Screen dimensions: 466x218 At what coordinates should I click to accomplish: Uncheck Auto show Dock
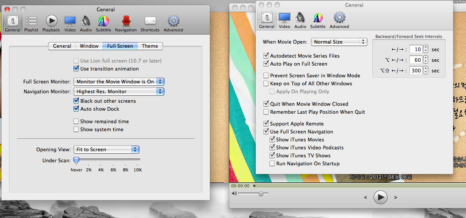point(77,109)
